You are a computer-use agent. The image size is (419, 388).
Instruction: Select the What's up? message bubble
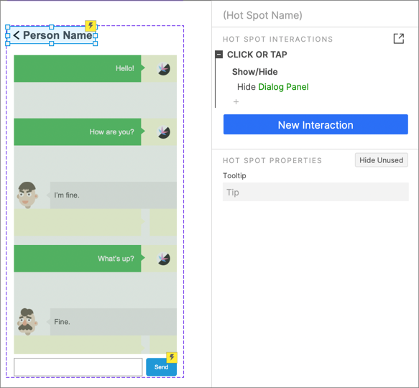click(79, 259)
